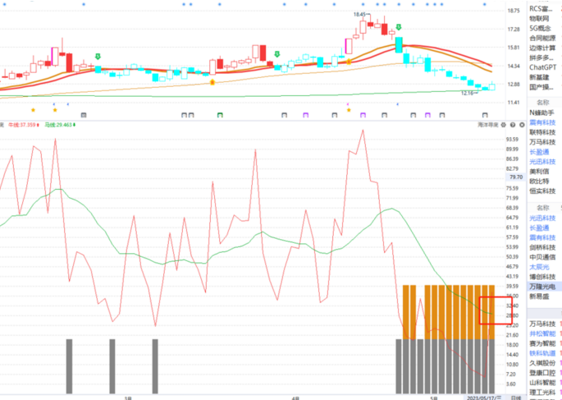The height and width of the screenshot is (400, 562).
Task: Select 山科智能 in the bottom list
Action: 542,383
